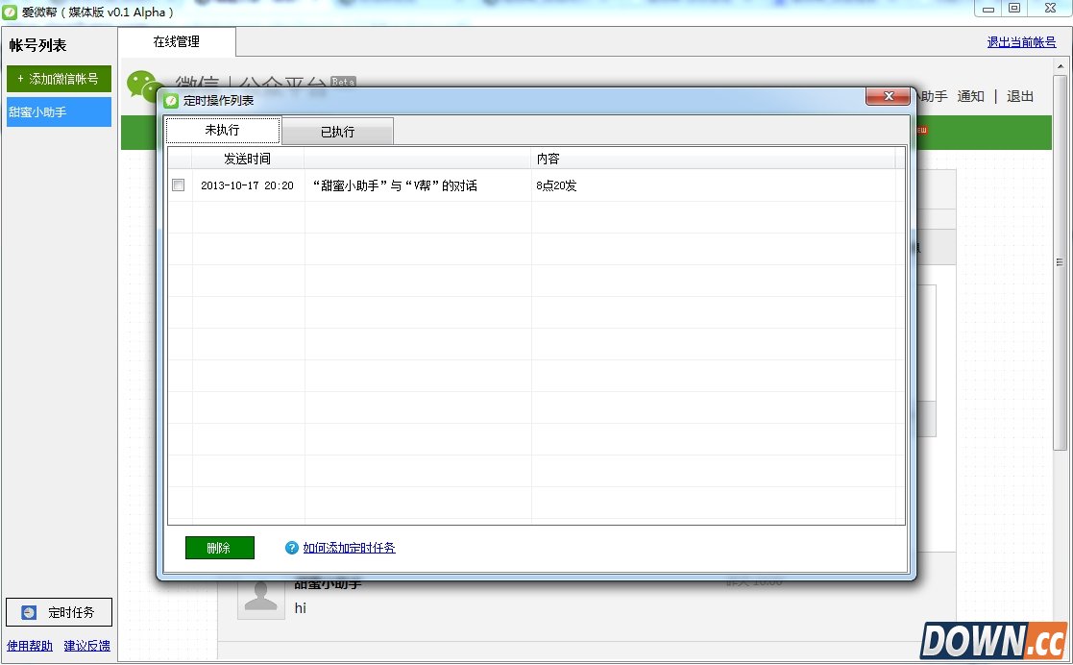Viewport: 1073px width, 665px height.
Task: Switch to the 已执行 tab
Action: coord(337,132)
